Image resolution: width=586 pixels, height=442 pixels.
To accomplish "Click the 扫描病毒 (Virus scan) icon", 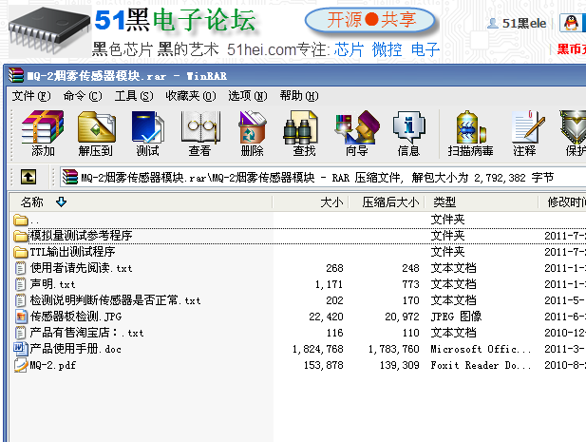I will [x=470, y=127].
